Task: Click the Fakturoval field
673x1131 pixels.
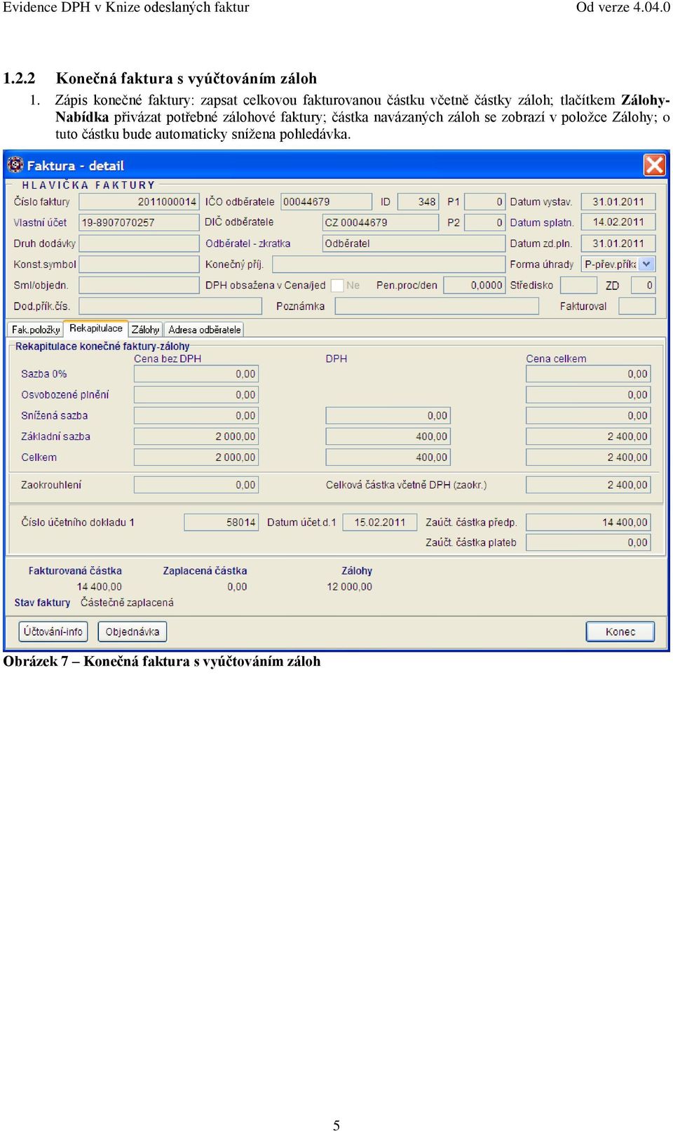Action: [637, 306]
